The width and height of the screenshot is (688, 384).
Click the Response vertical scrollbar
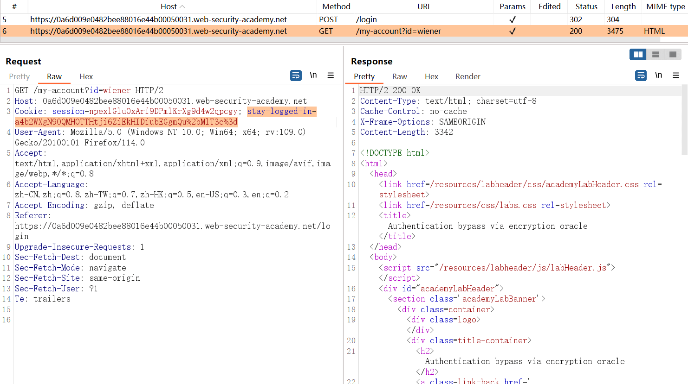click(684, 120)
